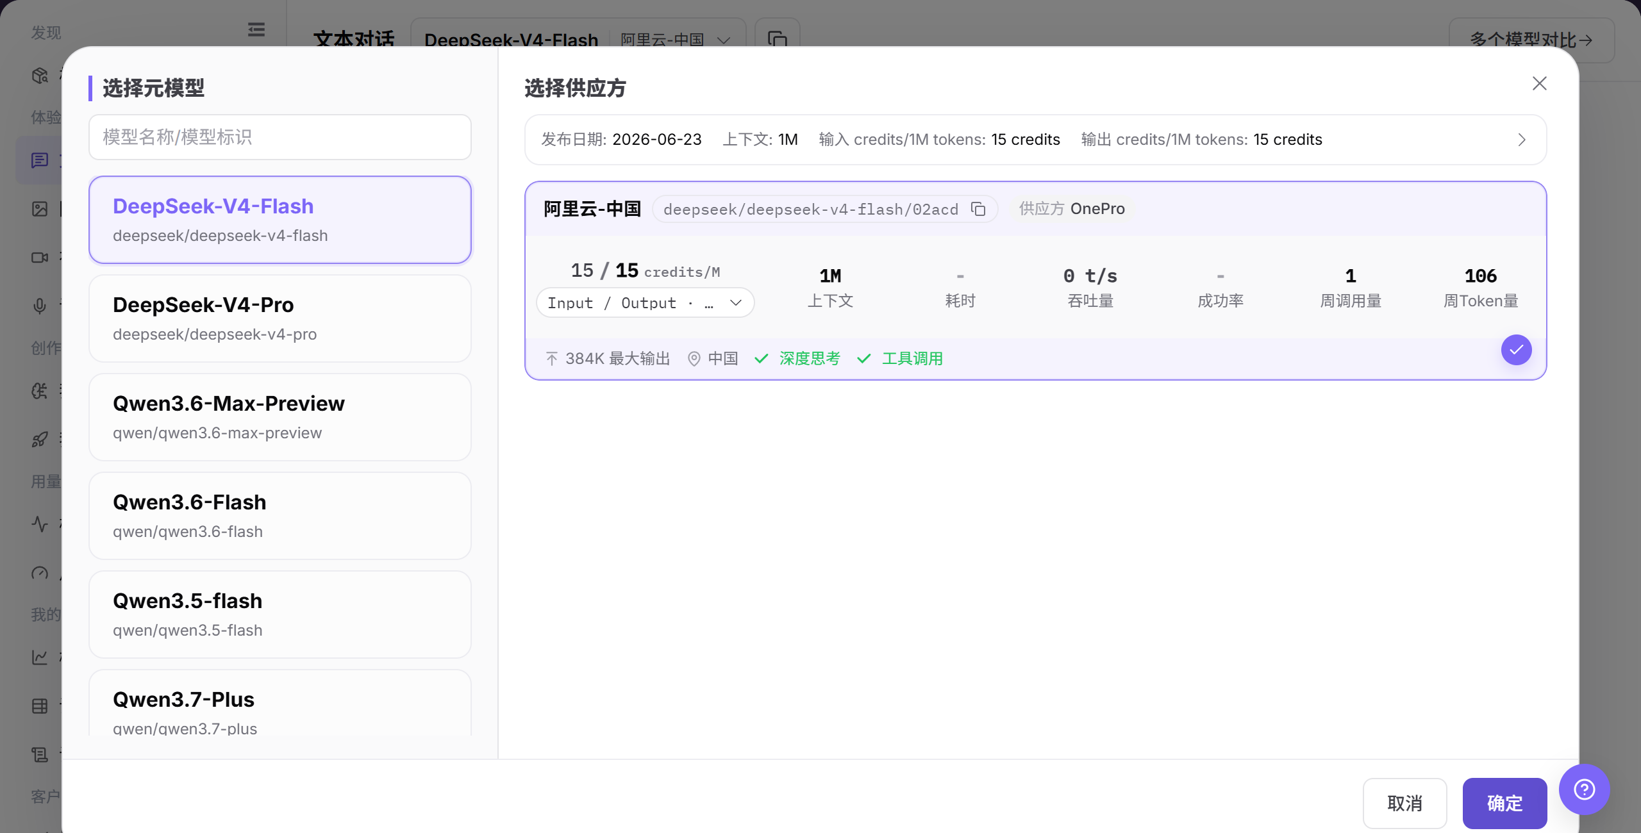This screenshot has width=1641, height=833.
Task: Close the model selection dialog
Action: coord(1539,84)
